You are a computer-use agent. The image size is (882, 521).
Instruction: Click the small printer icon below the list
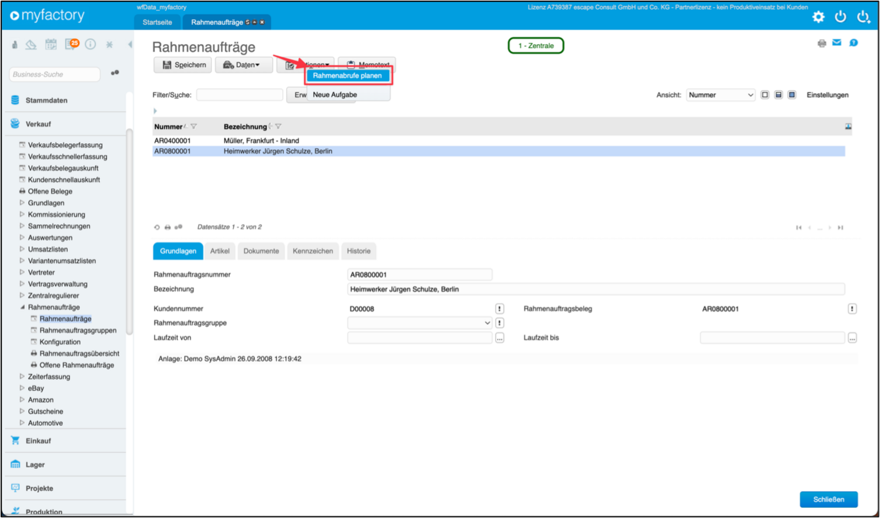coord(168,227)
